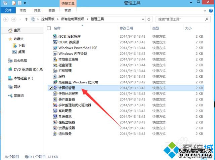The width and height of the screenshot is (215, 160).
Task: Select the Windows PowerShell ISE icon
Action: click(x=55, y=48)
